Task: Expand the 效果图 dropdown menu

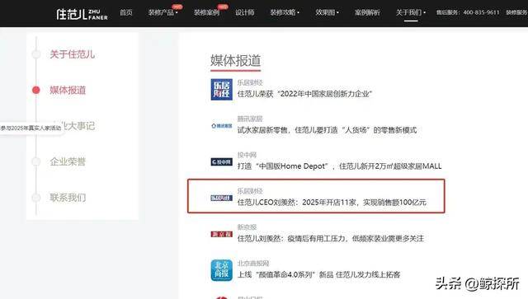Action: point(327,12)
